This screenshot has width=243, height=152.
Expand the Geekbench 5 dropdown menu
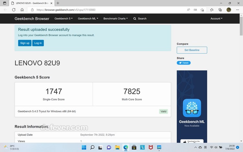click(x=64, y=18)
